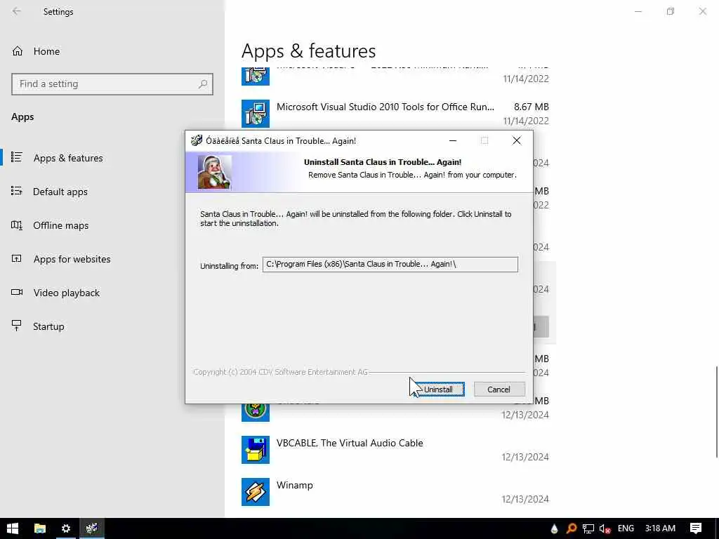Minimize the uninstaller dialog

[x=453, y=140]
